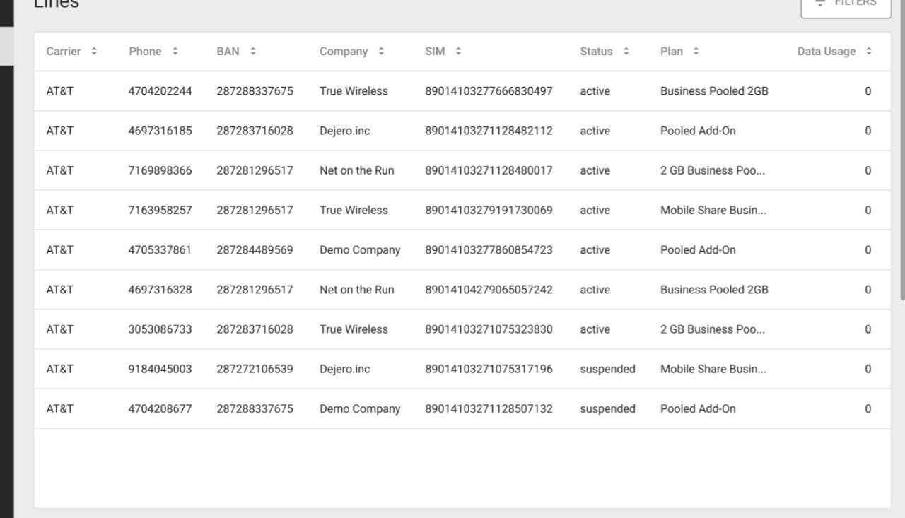Click Net on the Run in 4697316328 row
The height and width of the screenshot is (518, 905).
tap(357, 290)
